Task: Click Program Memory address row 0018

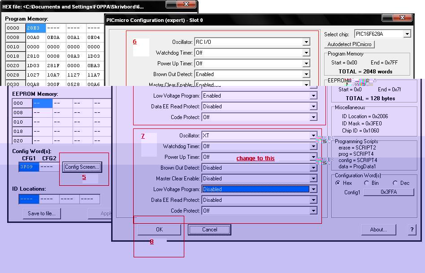Action: [x=15, y=56]
